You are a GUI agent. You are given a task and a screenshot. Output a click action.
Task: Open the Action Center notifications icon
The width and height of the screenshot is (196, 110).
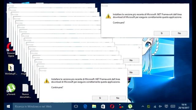pyautogui.click(x=166, y=106)
